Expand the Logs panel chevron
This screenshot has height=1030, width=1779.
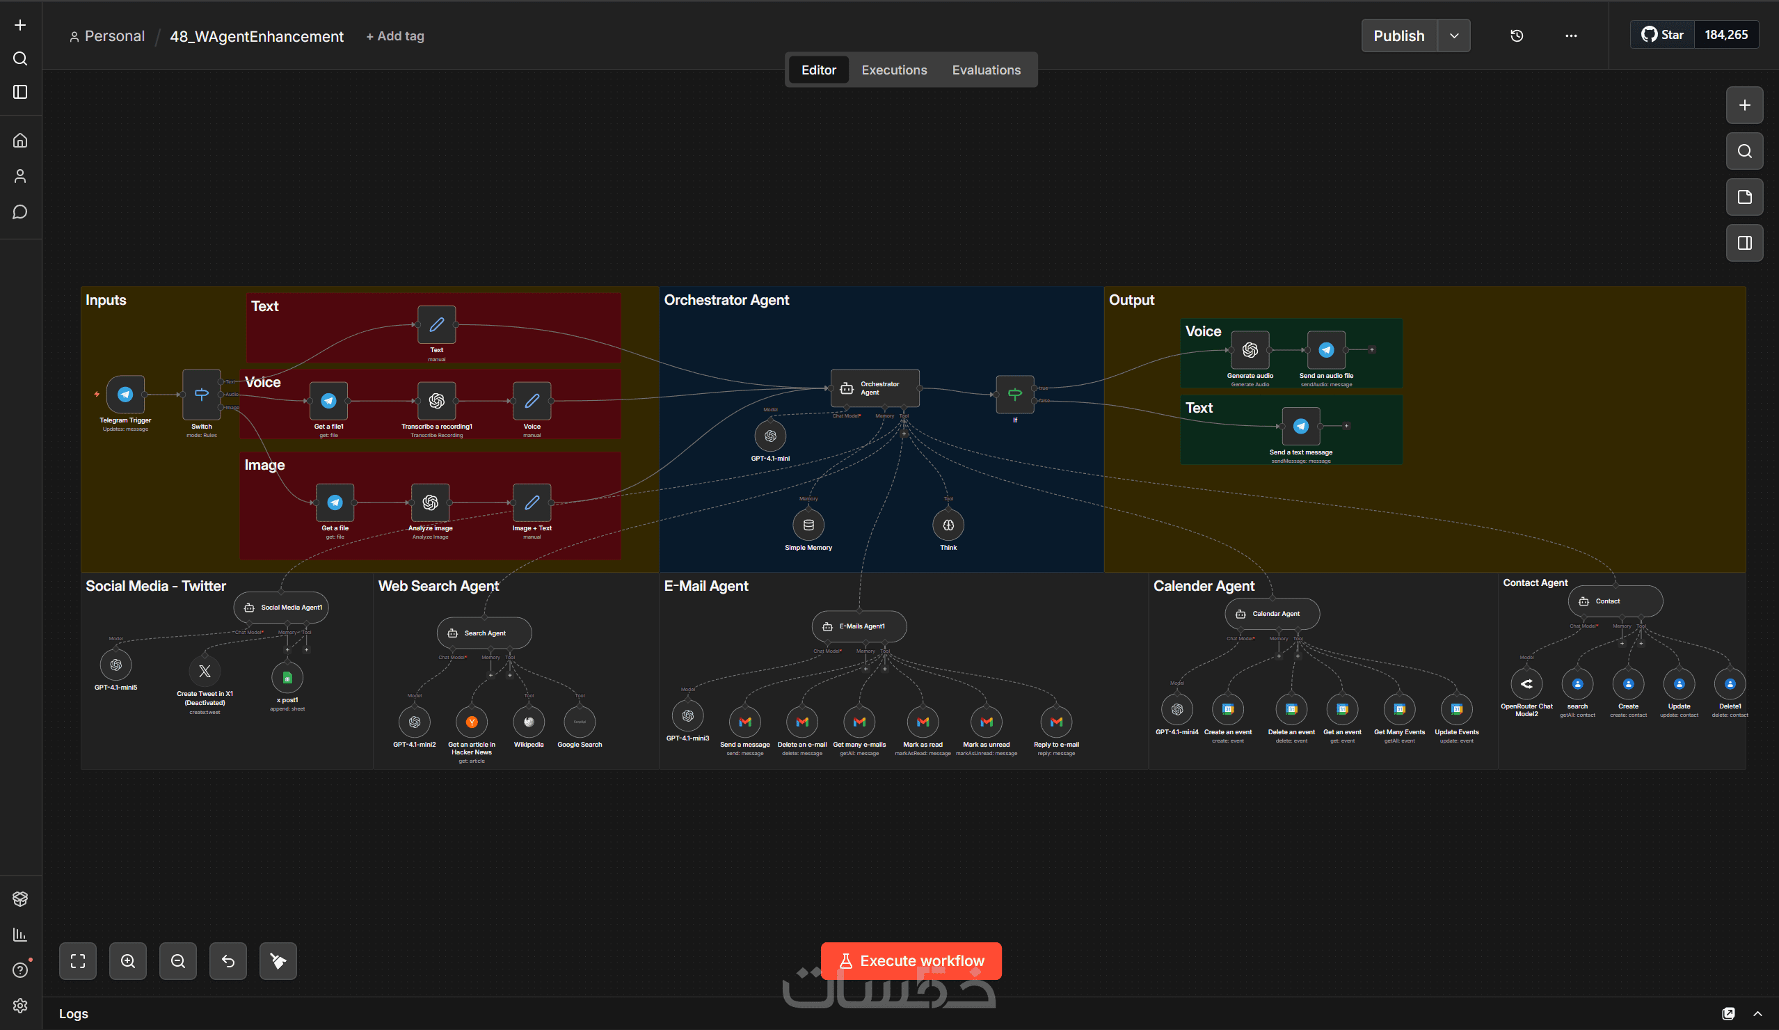tap(1757, 1014)
